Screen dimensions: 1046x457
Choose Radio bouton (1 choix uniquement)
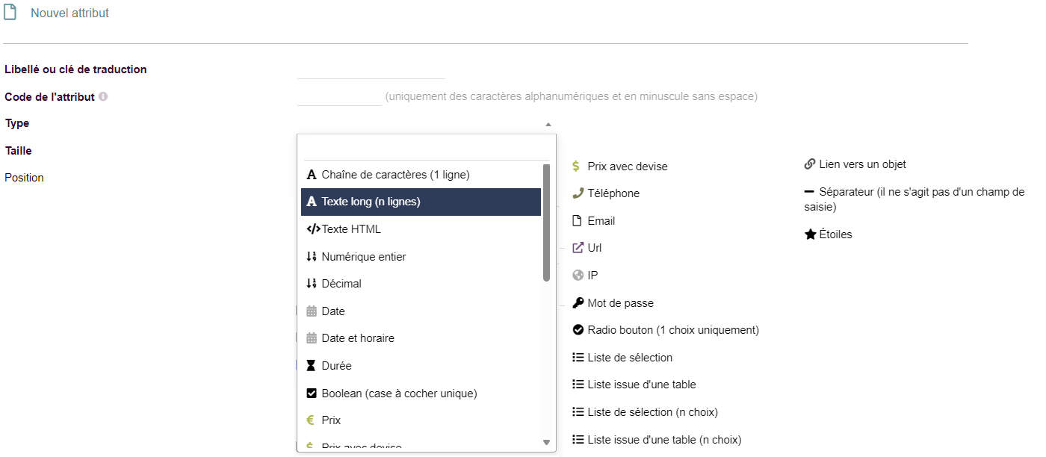(x=672, y=330)
